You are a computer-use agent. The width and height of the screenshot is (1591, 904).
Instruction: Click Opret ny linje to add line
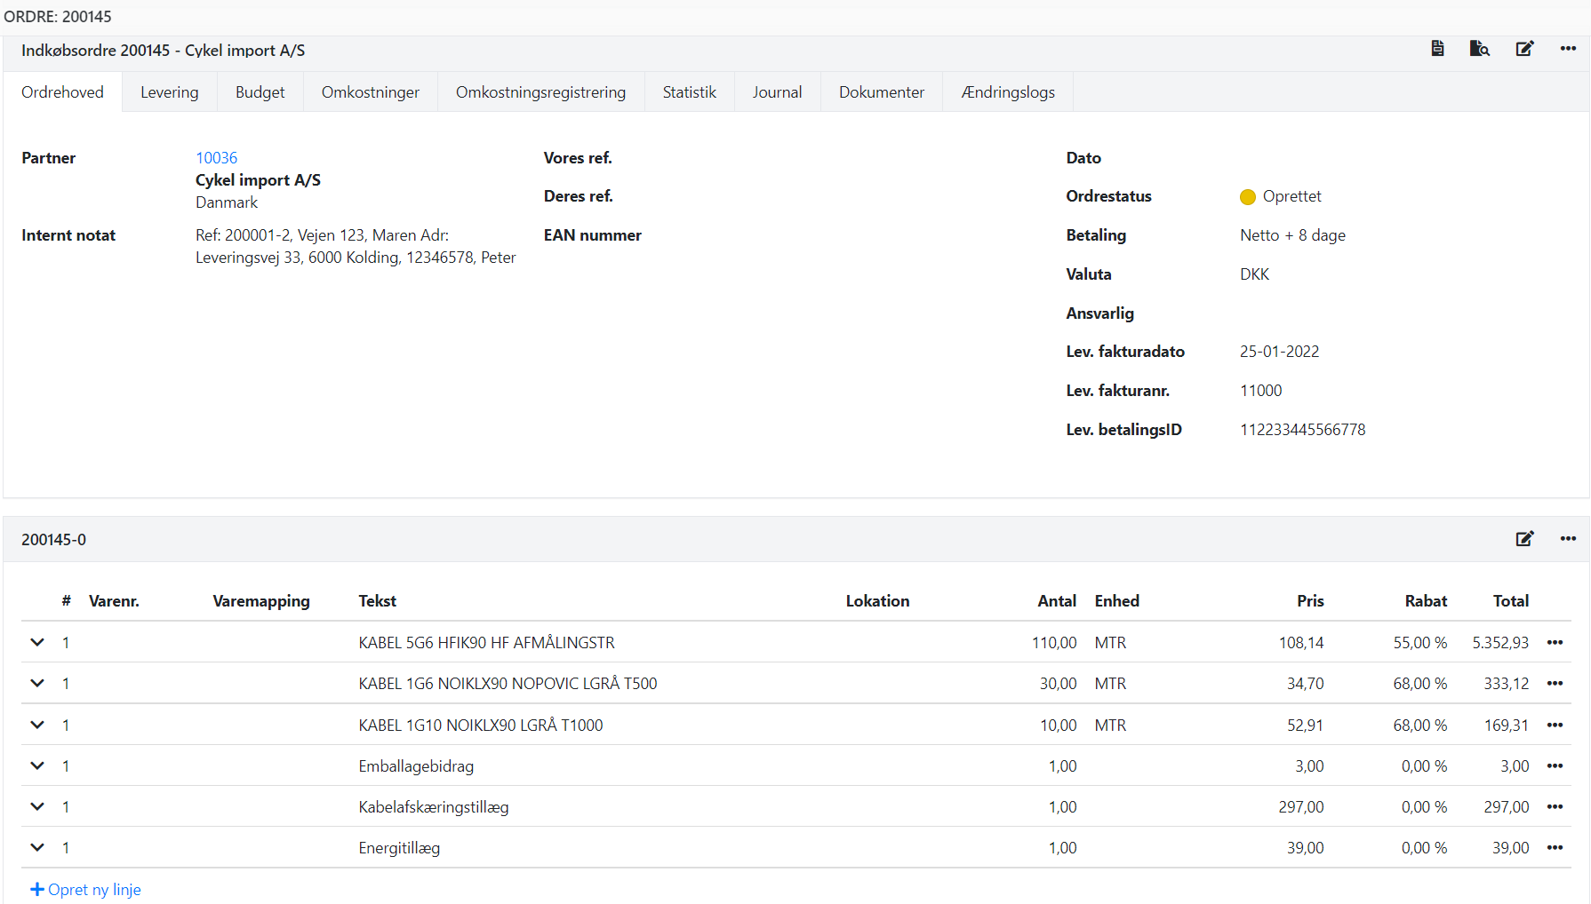coord(86,890)
